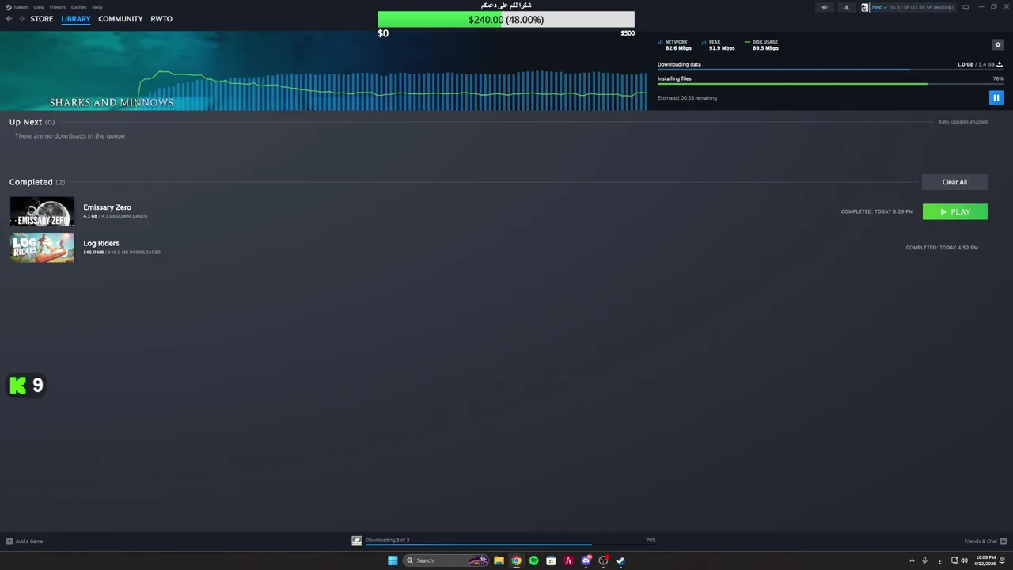
Task: Play Emissary Zero
Action: 955,211
